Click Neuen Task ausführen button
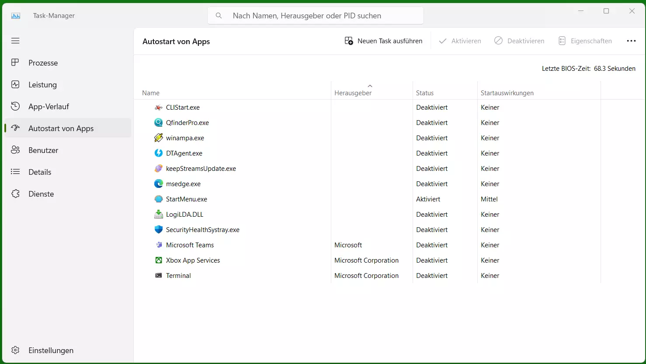This screenshot has height=364, width=646. (383, 41)
